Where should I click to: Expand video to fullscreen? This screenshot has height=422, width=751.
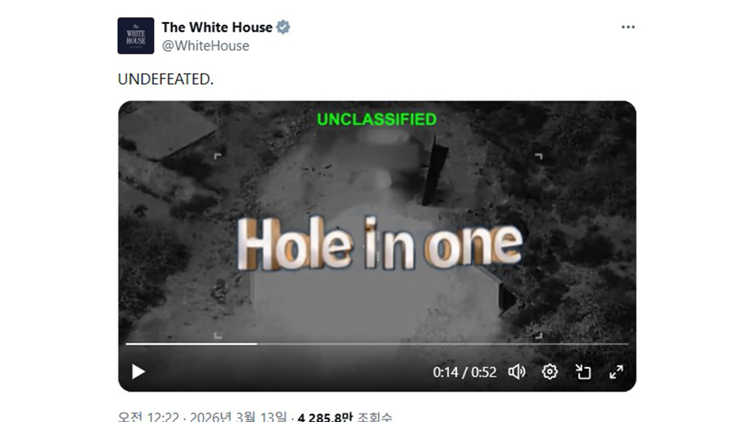(616, 372)
